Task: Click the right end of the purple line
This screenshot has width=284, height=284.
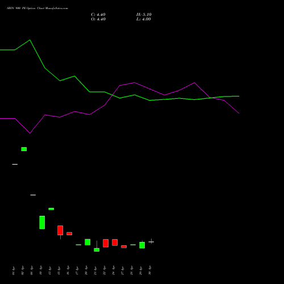Action: pyautogui.click(x=239, y=113)
